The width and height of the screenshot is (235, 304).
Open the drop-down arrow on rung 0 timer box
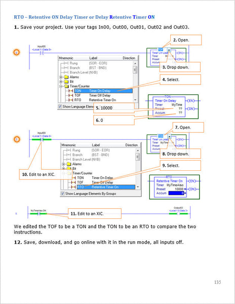tap(169, 50)
